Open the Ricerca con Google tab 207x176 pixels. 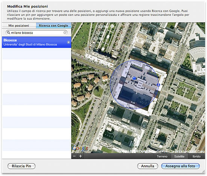coord(53,26)
